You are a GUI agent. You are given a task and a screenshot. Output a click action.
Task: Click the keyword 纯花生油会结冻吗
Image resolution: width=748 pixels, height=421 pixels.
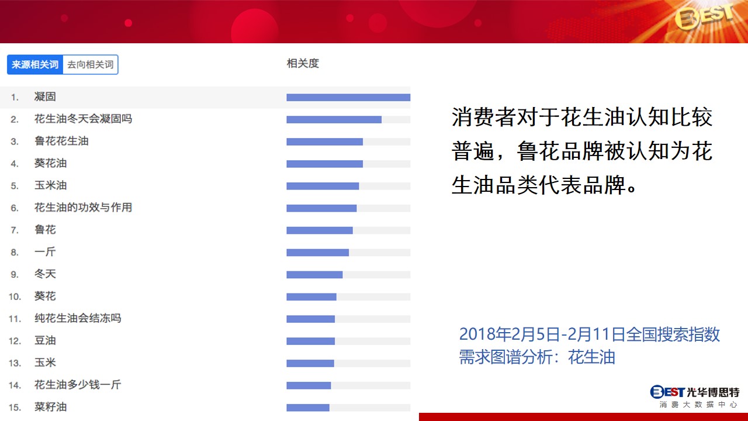coord(78,319)
